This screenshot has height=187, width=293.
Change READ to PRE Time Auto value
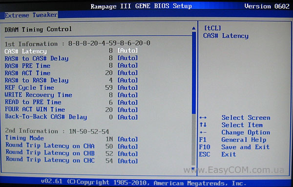127,102
